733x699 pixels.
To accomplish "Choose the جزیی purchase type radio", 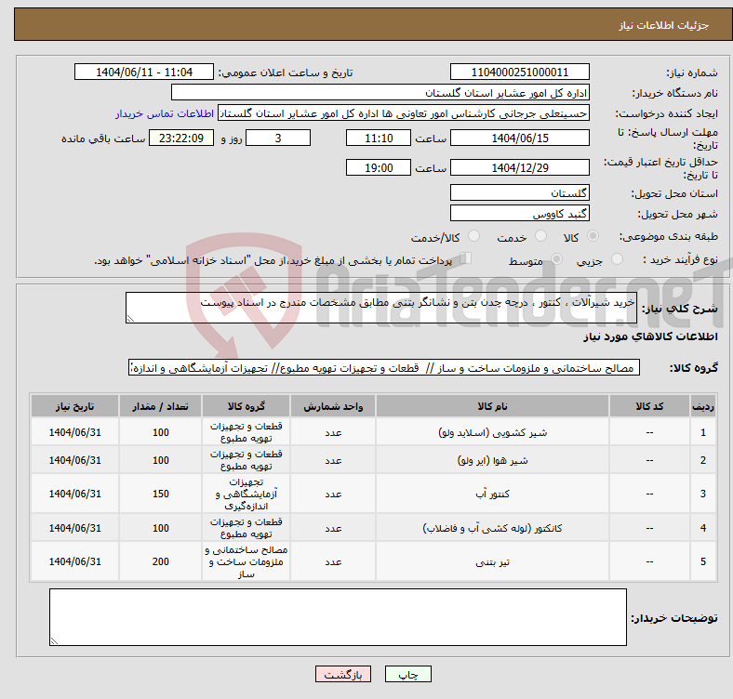I will pos(610,260).
